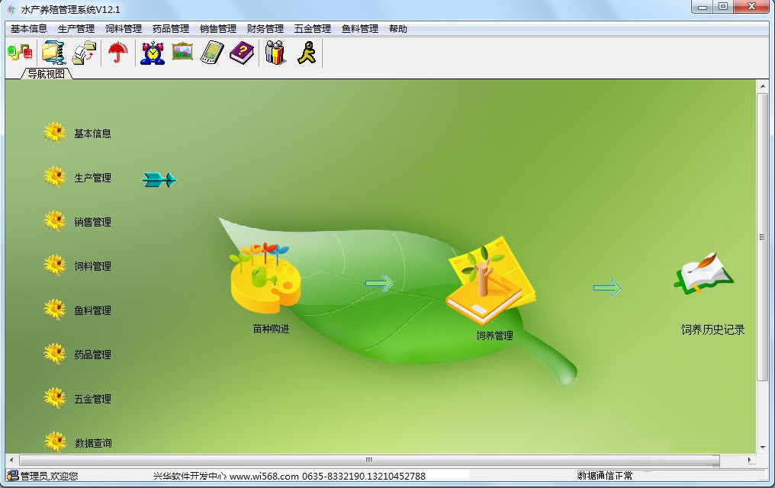775x488 pixels.
Task: Click the vertical scrollbar down arrow
Action: click(762, 447)
